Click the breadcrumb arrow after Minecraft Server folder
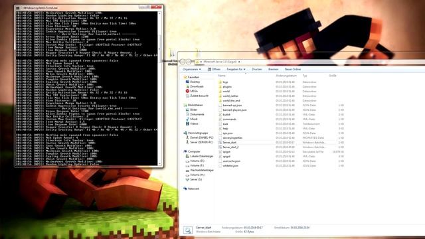 point(239,62)
